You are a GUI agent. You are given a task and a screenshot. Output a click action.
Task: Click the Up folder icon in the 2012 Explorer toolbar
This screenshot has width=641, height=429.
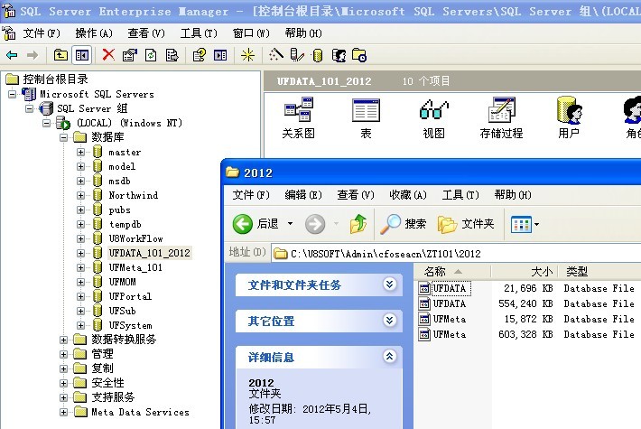click(358, 224)
